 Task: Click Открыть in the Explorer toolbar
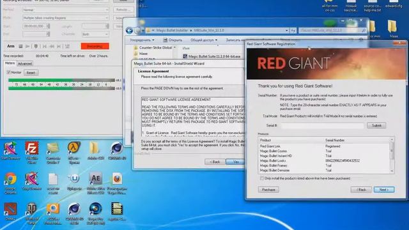coord(173,40)
